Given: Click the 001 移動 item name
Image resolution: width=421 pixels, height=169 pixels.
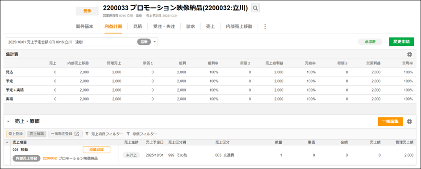Looking at the screenshot, I should [x=20, y=149].
